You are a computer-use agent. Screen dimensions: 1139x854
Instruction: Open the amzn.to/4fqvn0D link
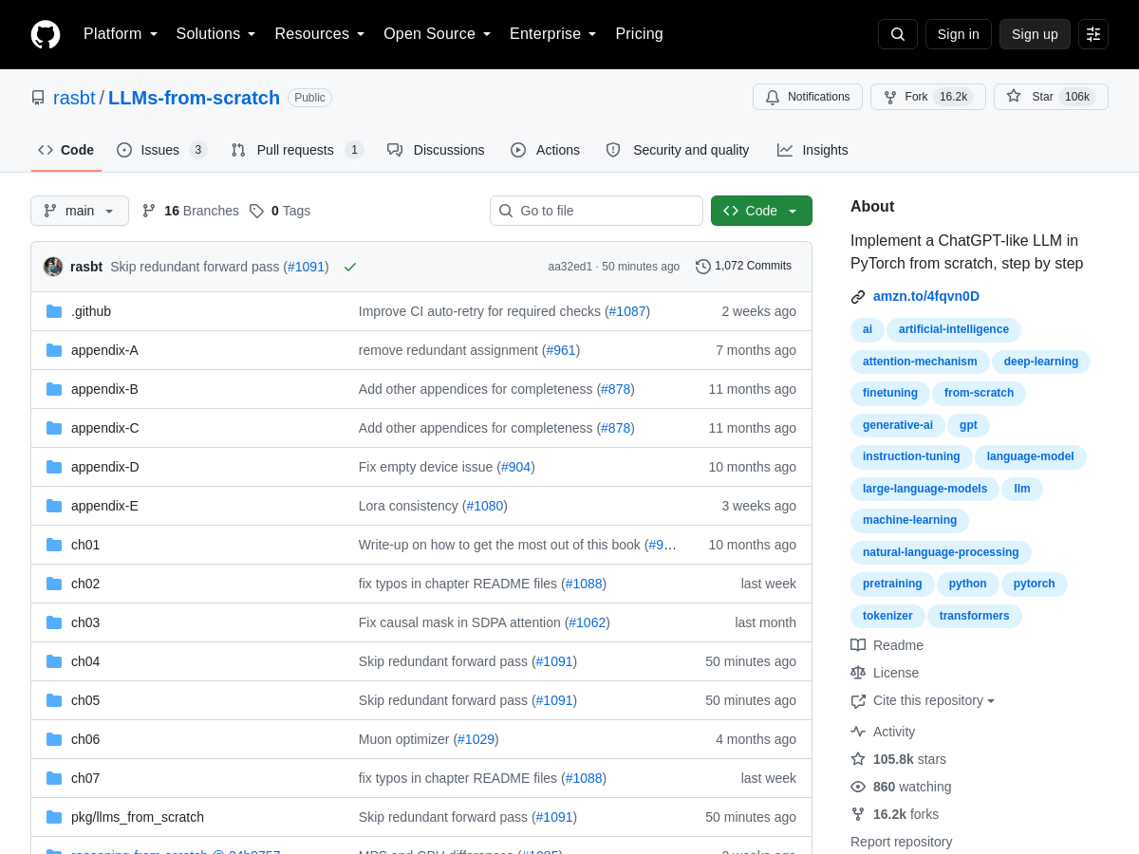(926, 296)
